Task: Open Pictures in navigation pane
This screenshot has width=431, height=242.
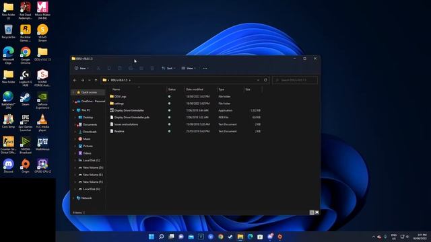Action: 86,146
